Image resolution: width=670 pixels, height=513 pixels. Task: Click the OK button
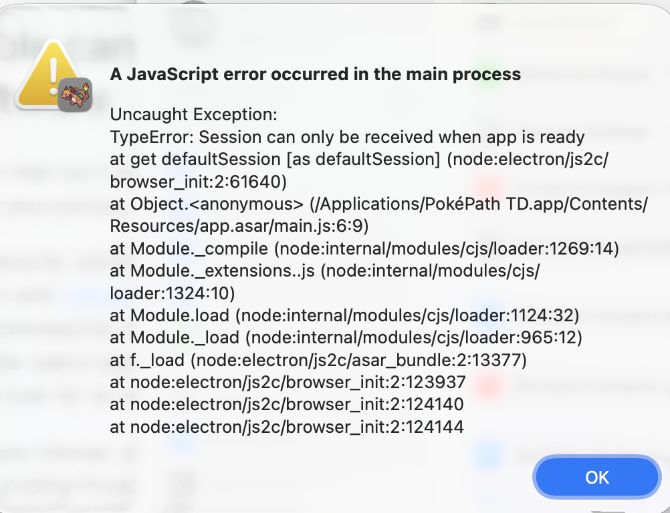click(x=596, y=477)
